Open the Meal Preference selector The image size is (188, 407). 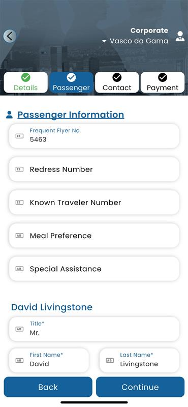pos(94,236)
